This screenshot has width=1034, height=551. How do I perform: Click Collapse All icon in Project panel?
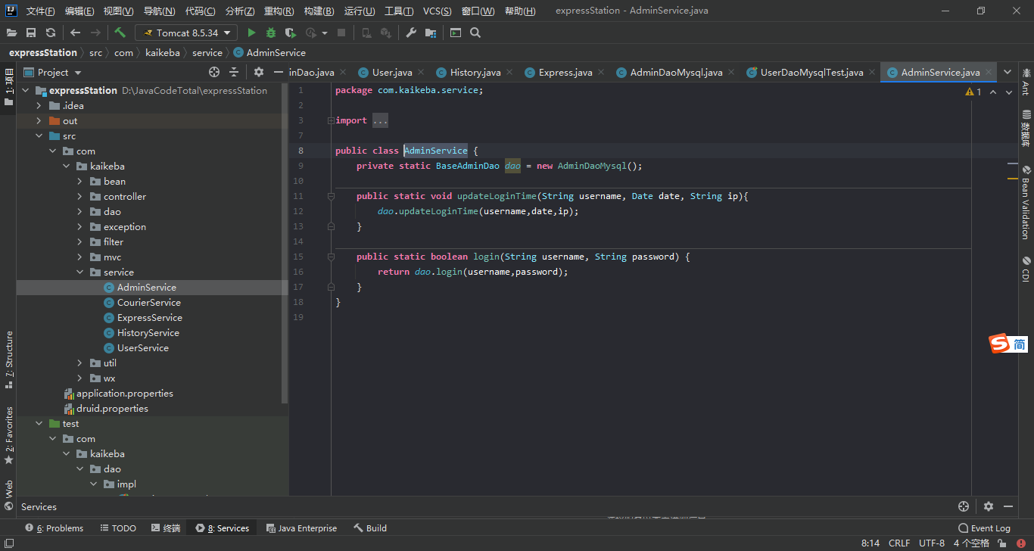point(234,72)
